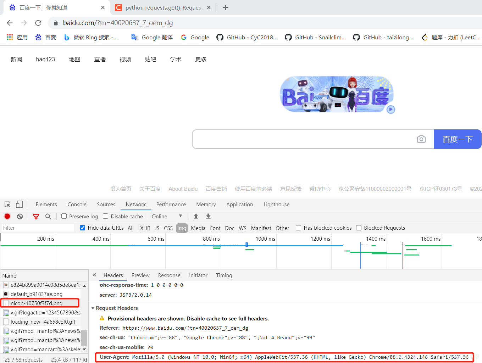Open the GitHub - Snailclimb bookmark
The height and width of the screenshot is (363, 482).
pos(315,37)
